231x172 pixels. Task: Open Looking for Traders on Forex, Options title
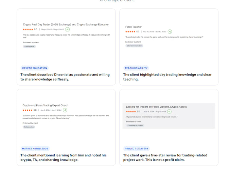pyautogui.click(x=156, y=107)
